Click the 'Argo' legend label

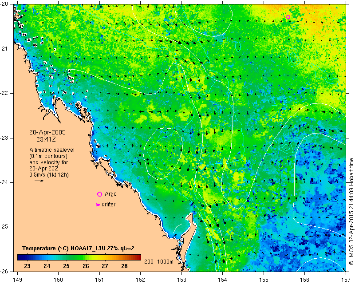(110, 194)
